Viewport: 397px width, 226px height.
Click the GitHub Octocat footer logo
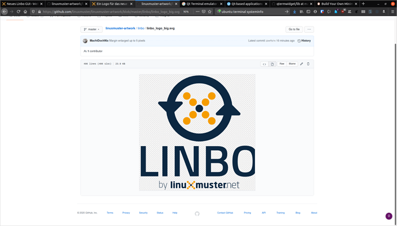(197, 213)
